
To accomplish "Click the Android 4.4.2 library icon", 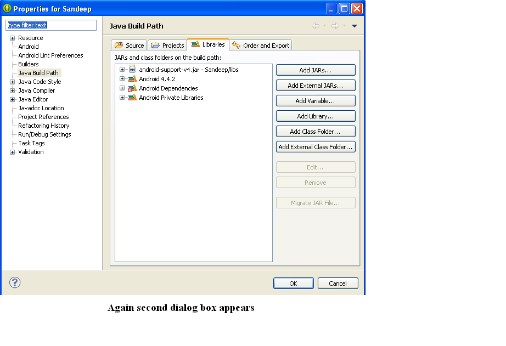I will [132, 79].
